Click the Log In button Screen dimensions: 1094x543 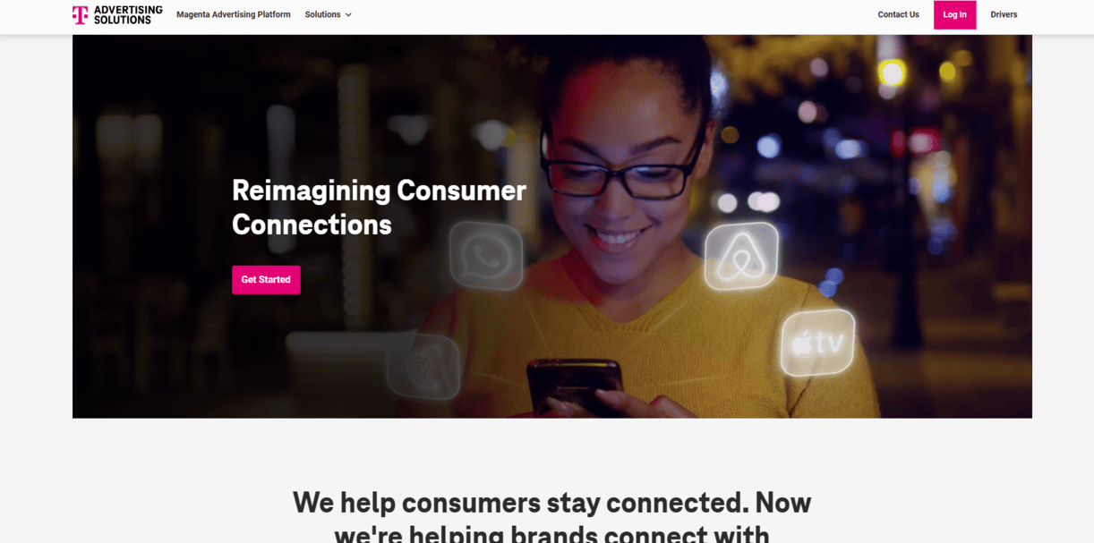(x=954, y=14)
